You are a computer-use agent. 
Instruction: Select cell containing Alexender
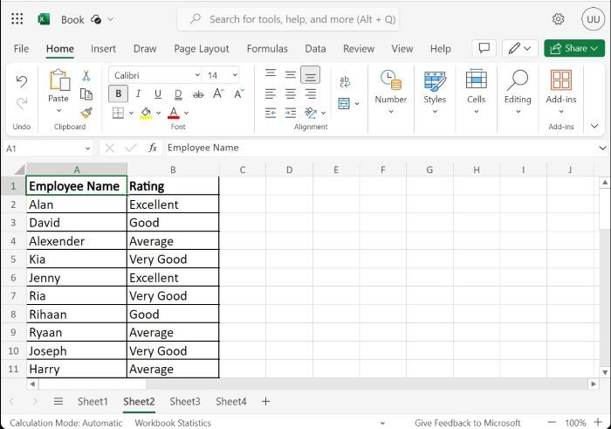(x=77, y=241)
